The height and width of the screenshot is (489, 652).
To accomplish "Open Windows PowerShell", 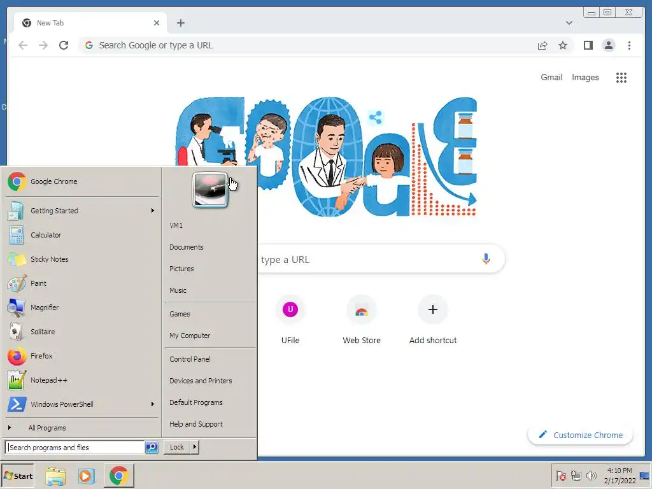I will point(82,404).
